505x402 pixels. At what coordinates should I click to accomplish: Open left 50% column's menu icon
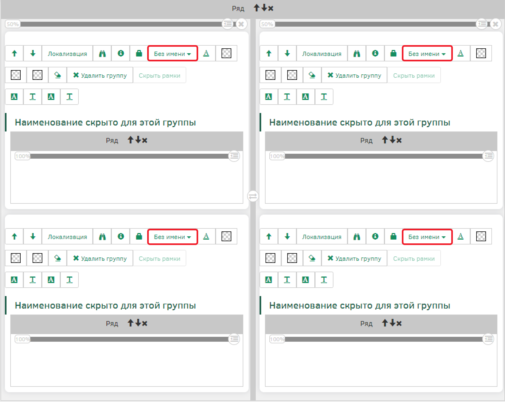tap(228, 24)
